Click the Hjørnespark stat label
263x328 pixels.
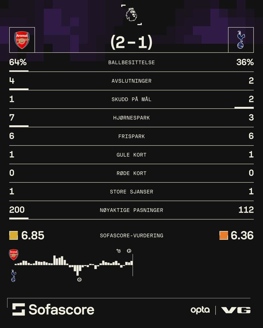point(131,118)
